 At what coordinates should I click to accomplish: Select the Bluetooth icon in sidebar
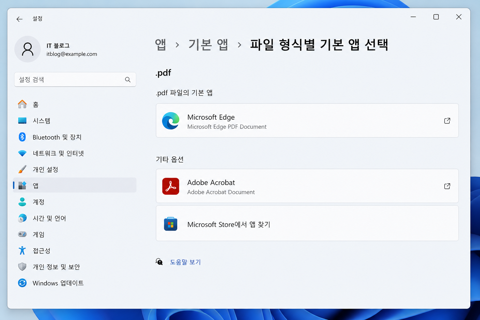coord(22,137)
